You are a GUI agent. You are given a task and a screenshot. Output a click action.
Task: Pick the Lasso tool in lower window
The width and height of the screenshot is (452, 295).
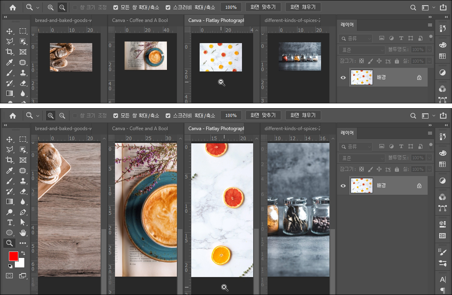[10, 150]
